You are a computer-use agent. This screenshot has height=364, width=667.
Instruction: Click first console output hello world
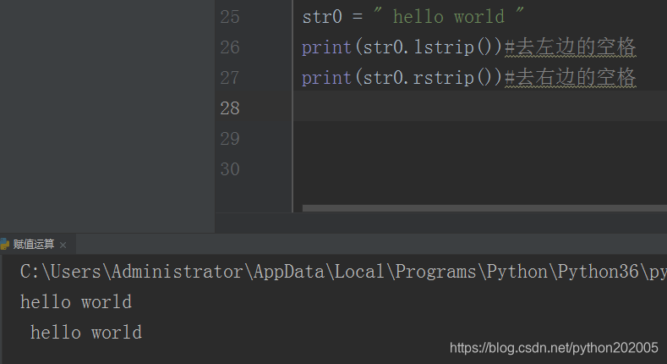(76, 302)
